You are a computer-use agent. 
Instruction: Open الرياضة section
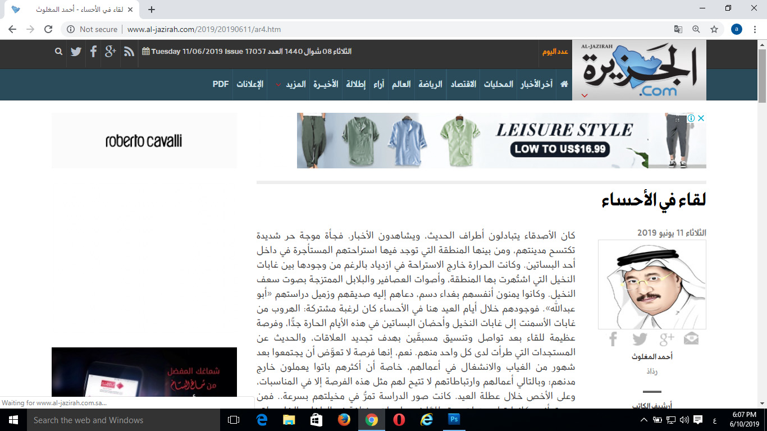(431, 84)
